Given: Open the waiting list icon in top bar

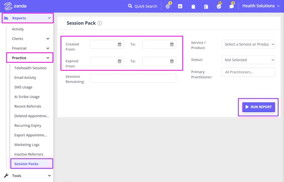Looking at the screenshot, I should 168,6.
